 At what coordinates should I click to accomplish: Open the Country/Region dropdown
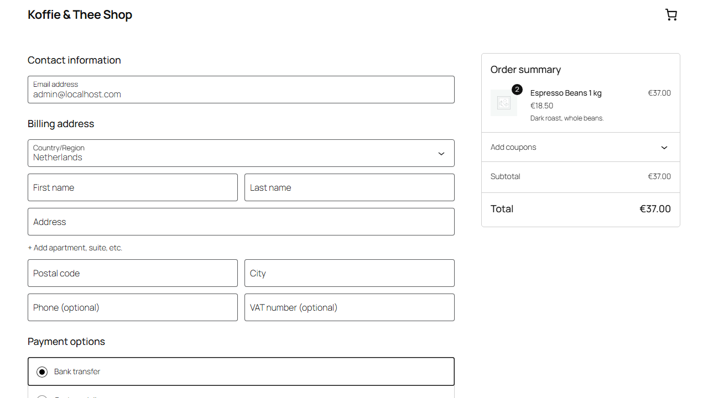(x=241, y=153)
